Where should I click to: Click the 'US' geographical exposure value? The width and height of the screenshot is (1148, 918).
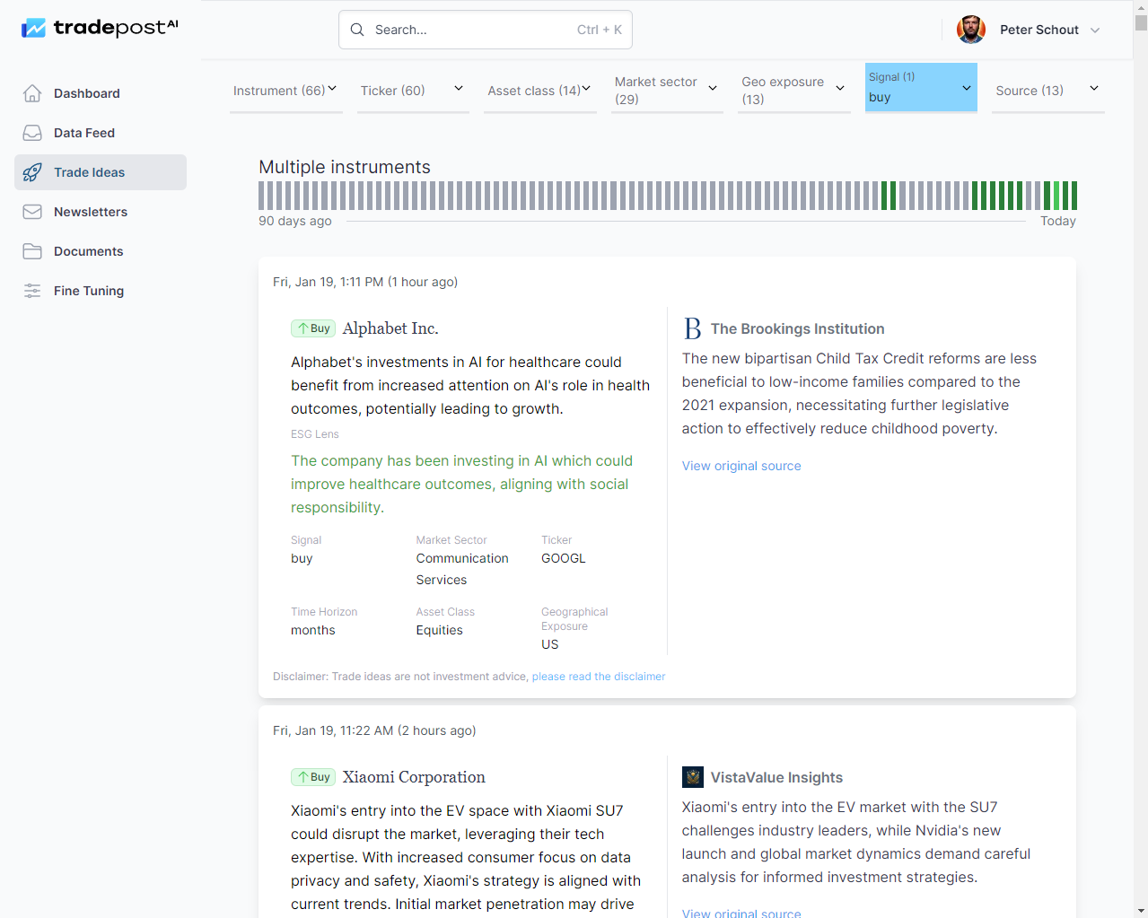tap(550, 644)
